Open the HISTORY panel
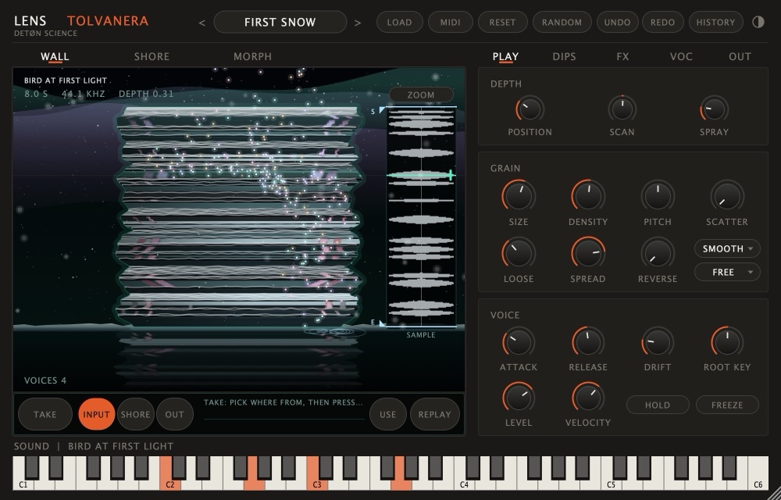Viewport: 781px width, 500px height. click(715, 23)
